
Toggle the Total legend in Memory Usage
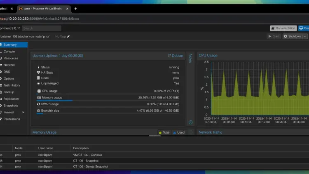164,132
